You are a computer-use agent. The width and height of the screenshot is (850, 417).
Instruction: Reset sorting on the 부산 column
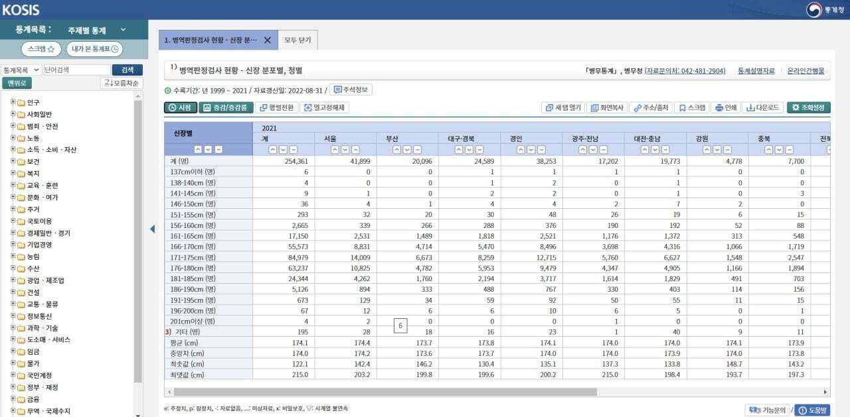pyautogui.click(x=418, y=150)
